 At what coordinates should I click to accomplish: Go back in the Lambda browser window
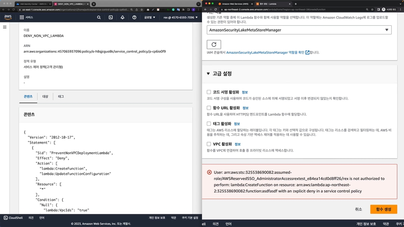[x=205, y=10]
